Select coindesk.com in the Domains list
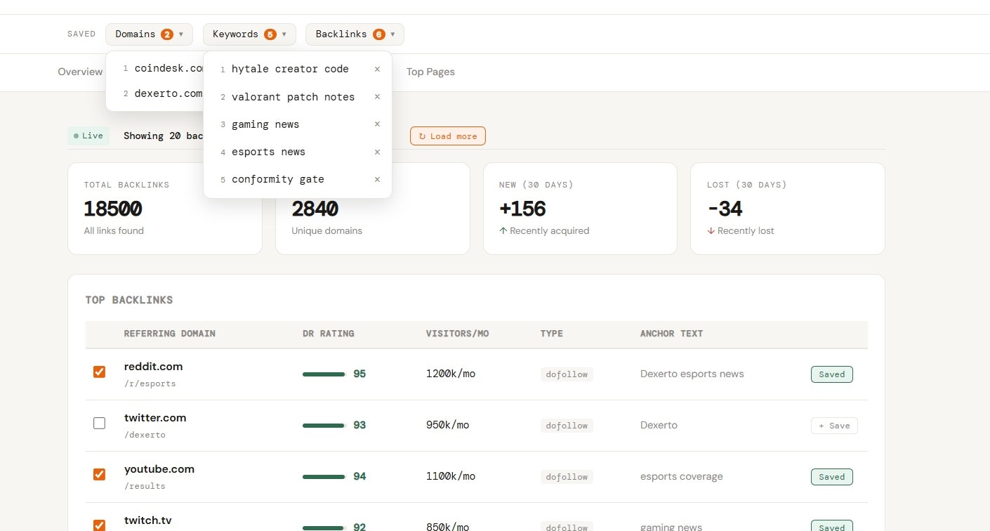This screenshot has height=531, width=990. 169,68
